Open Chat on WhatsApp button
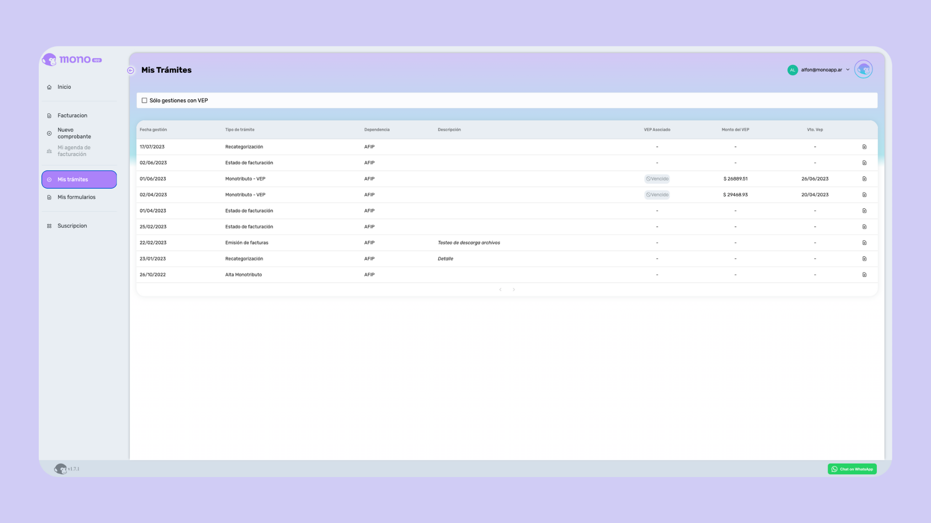Viewport: 931px width, 523px height. [x=852, y=469]
